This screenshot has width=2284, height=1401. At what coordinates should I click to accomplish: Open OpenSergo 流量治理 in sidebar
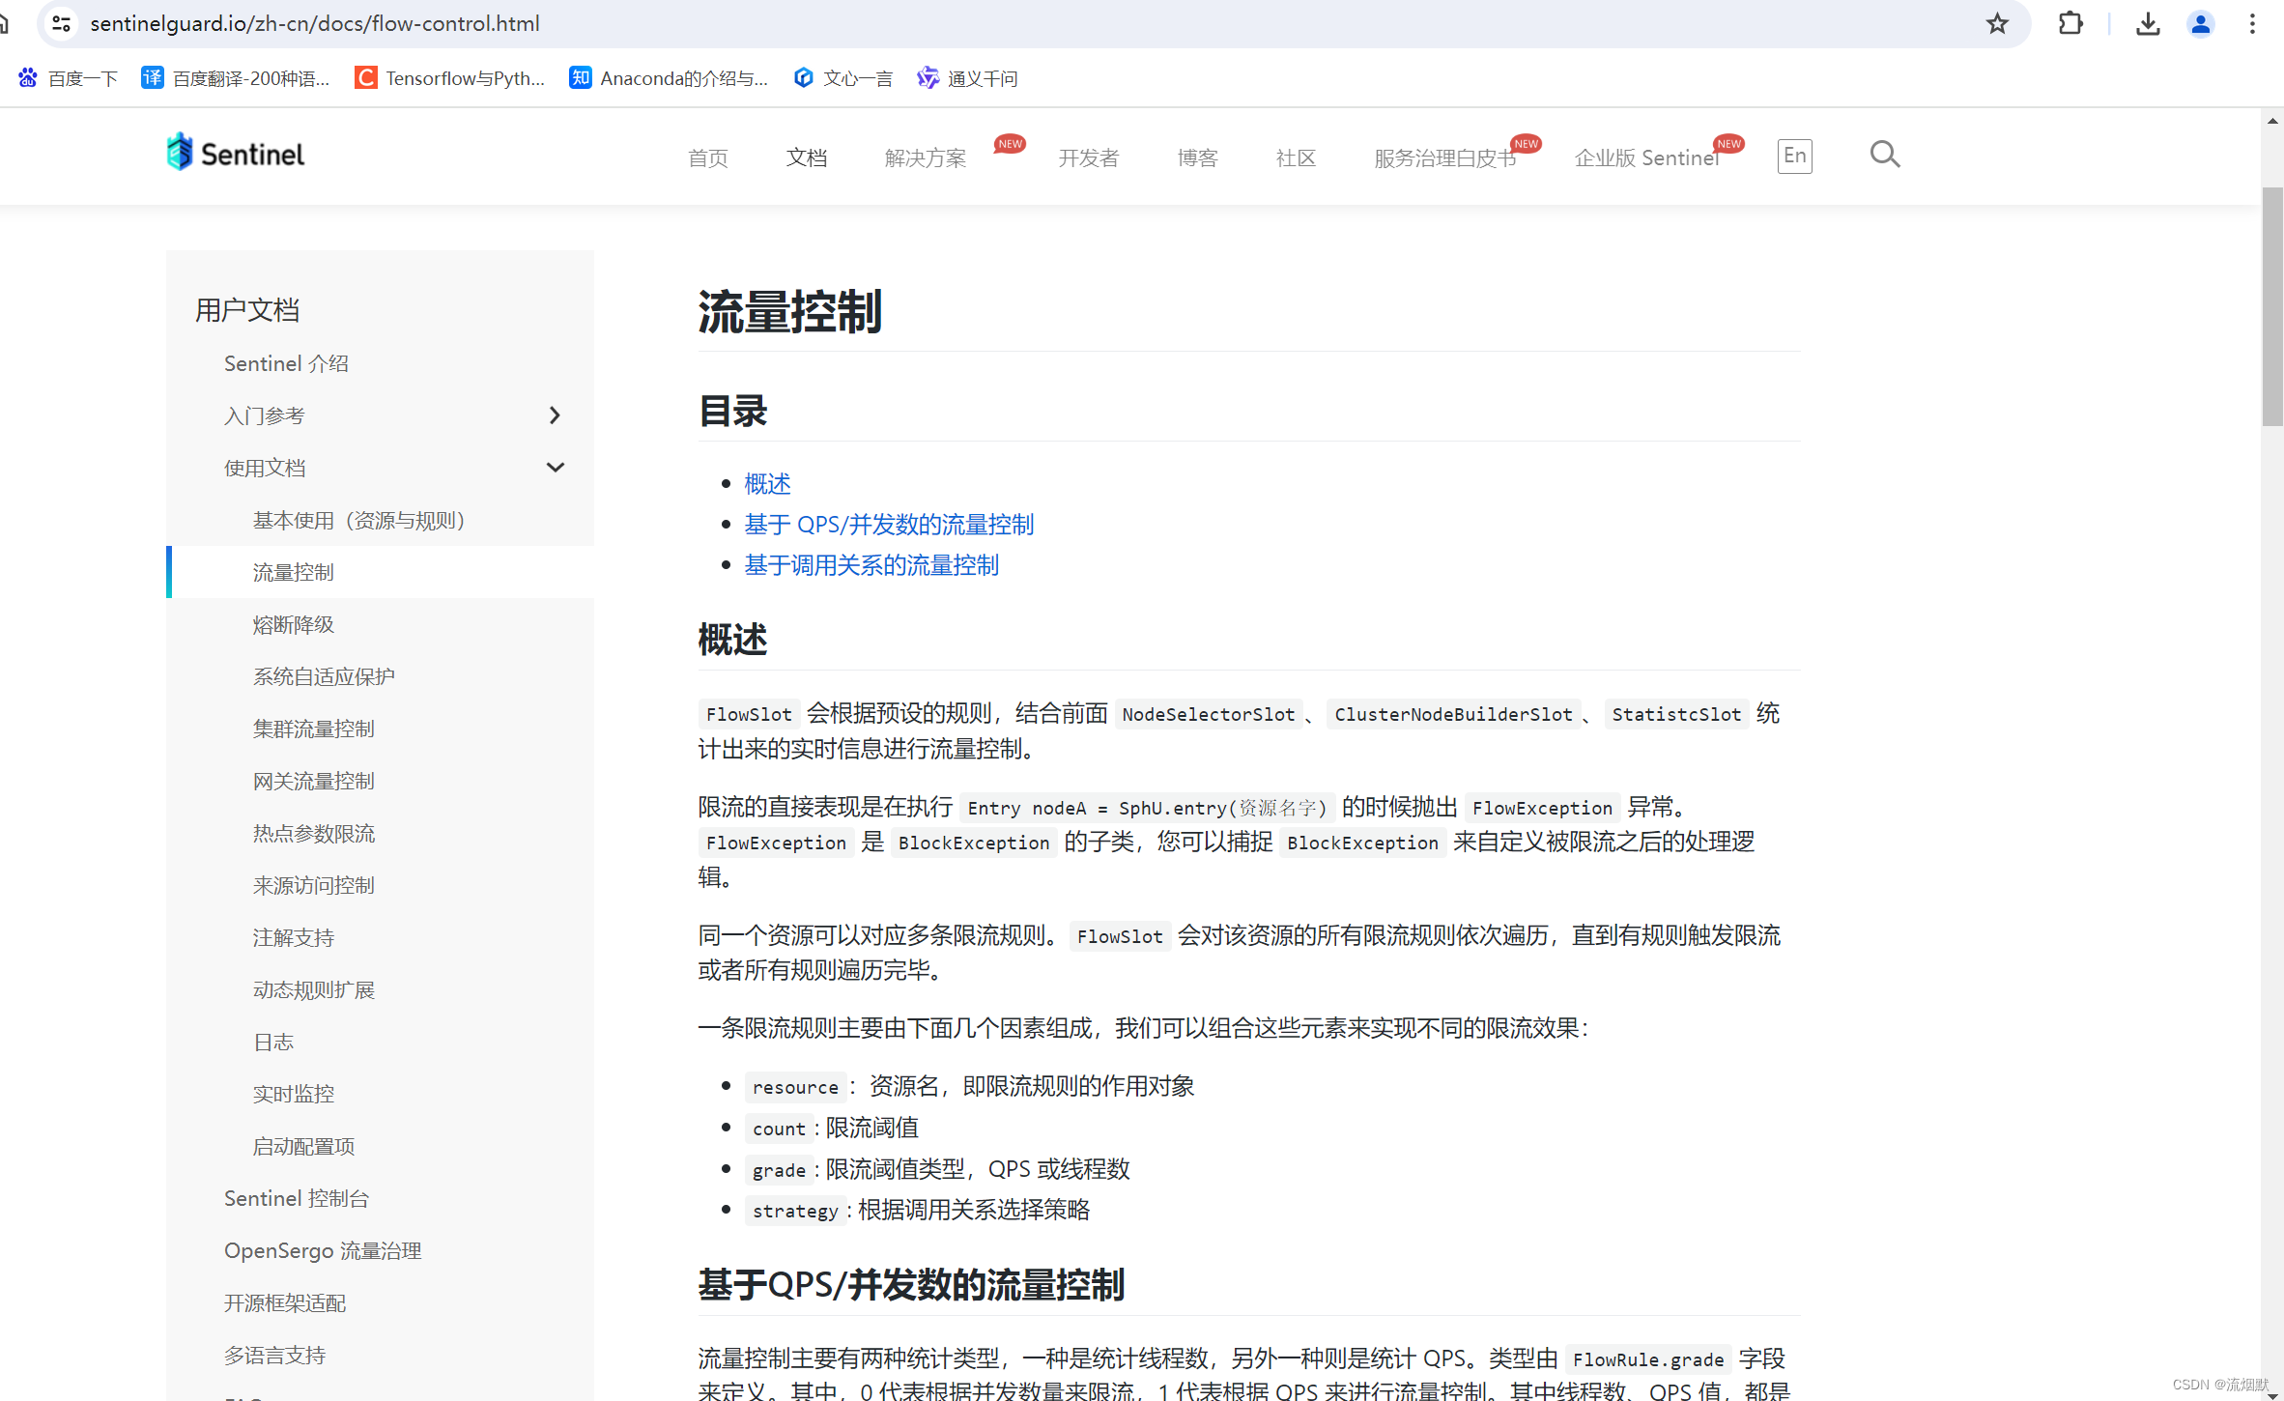coord(323,1250)
